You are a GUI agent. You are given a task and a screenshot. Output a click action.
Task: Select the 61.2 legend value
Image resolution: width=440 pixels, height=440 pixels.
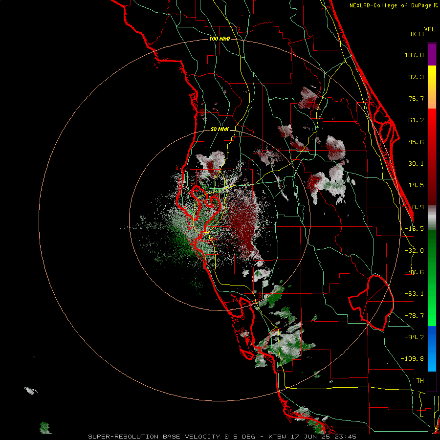(416, 120)
